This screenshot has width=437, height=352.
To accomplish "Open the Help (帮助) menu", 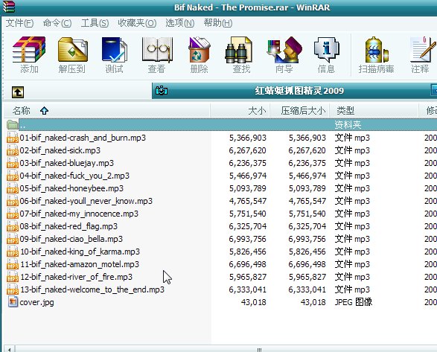I will [217, 23].
